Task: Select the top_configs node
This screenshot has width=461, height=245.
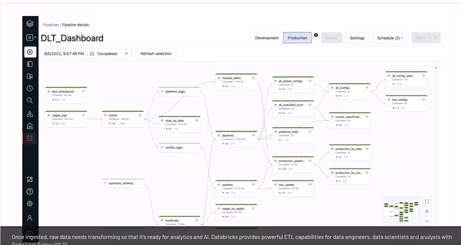Action: [x=406, y=103]
